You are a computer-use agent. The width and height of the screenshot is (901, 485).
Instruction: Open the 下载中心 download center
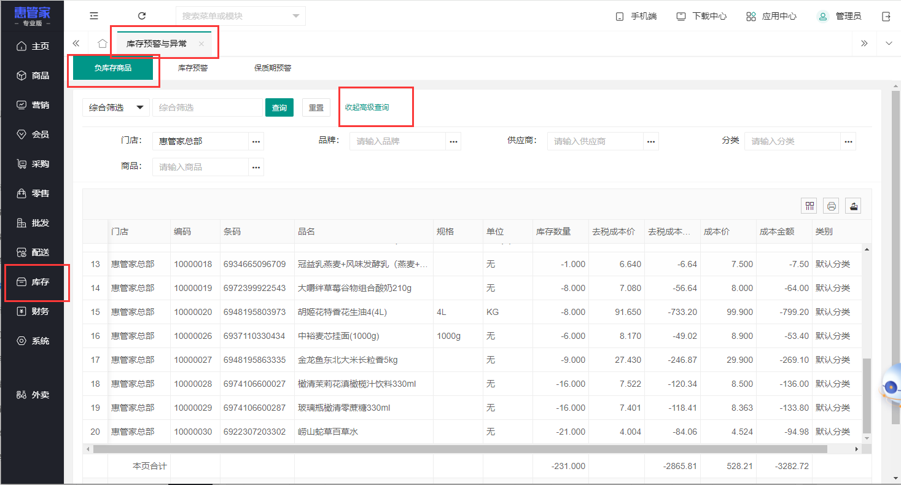tap(701, 17)
